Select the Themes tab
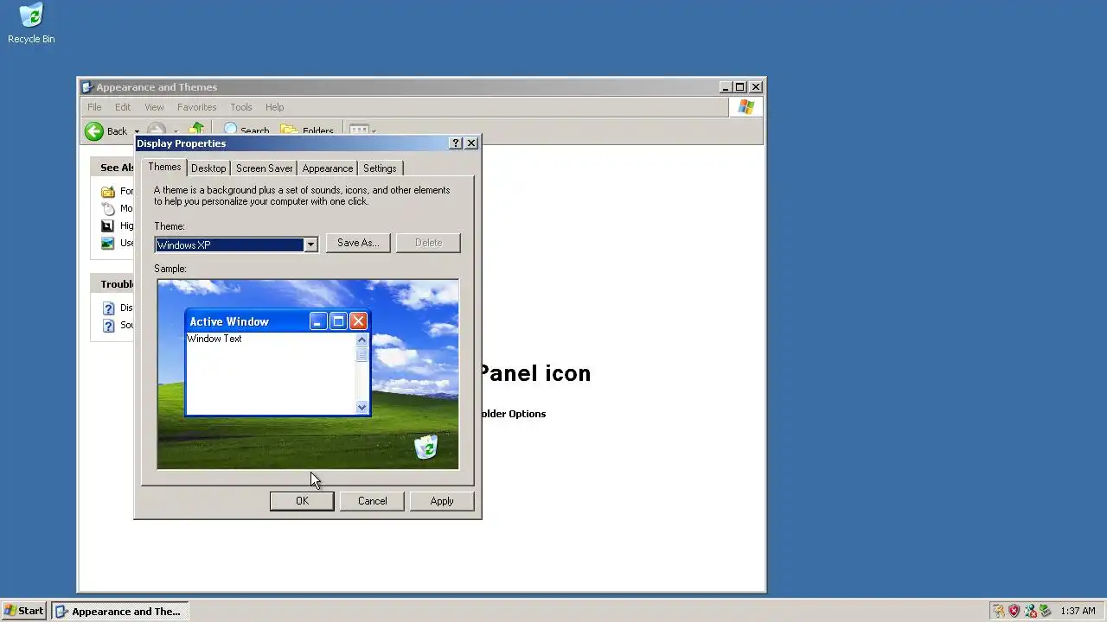This screenshot has width=1107, height=622. pyautogui.click(x=164, y=167)
